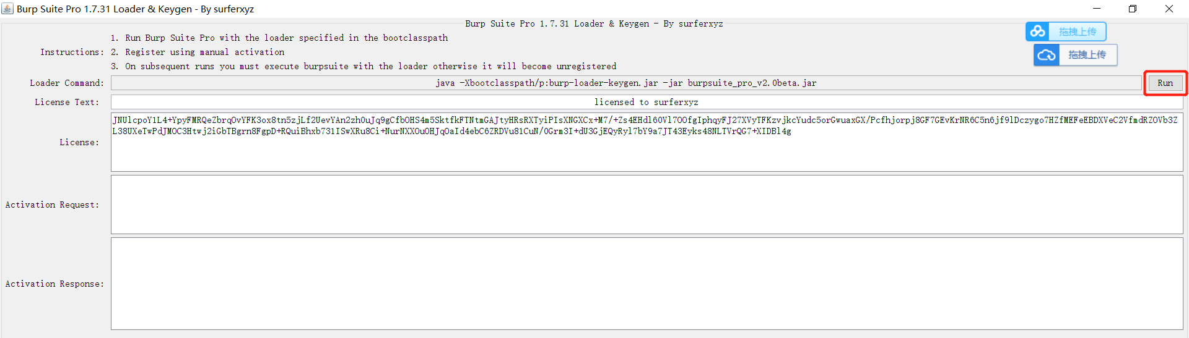Minimize the keygen window
Viewport: 1189px width, 338px height.
[x=1097, y=9]
